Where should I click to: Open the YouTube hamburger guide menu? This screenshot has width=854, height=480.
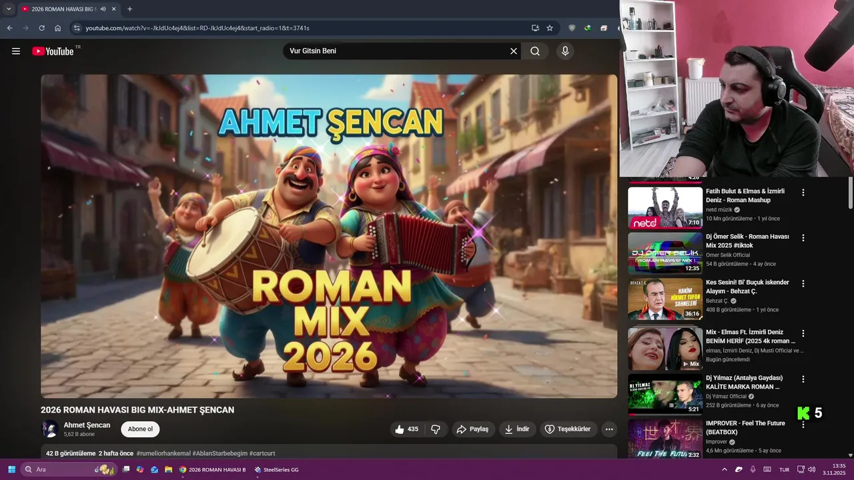coord(16,51)
